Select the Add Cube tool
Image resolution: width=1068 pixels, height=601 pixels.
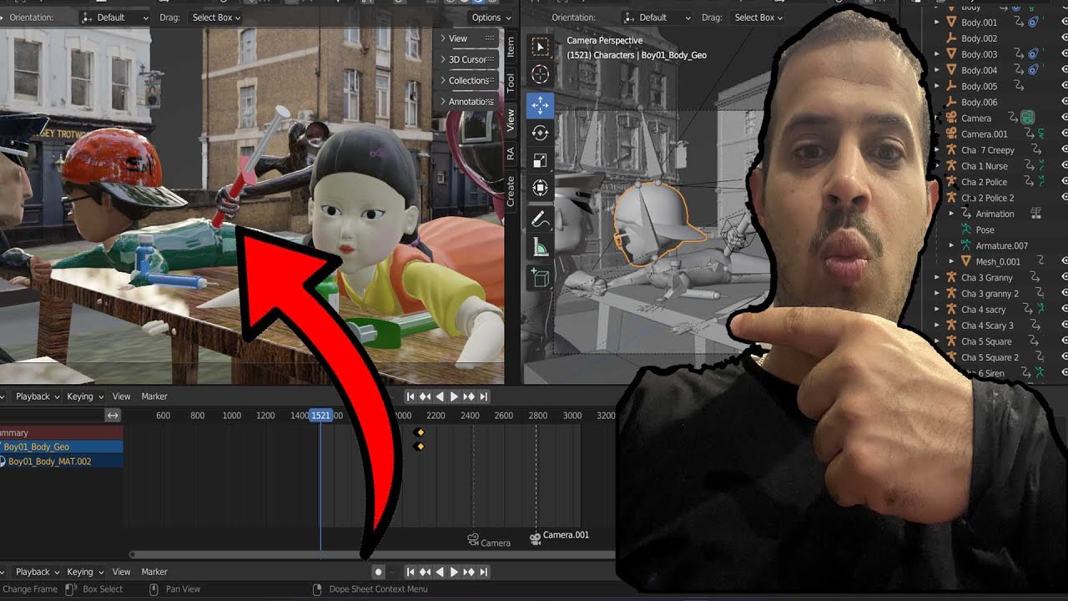tap(540, 278)
